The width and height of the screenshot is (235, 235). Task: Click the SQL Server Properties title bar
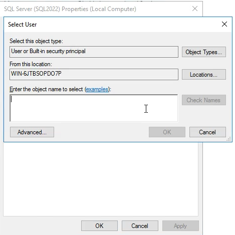click(97, 9)
